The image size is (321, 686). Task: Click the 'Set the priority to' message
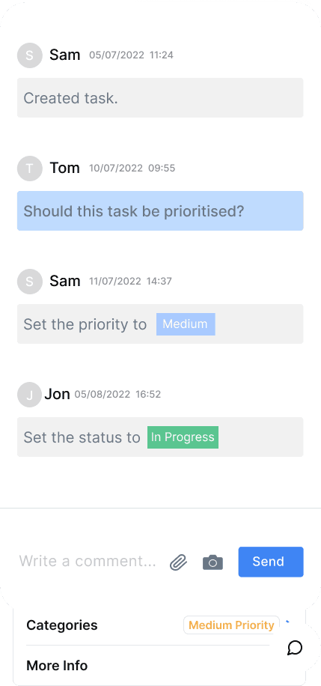click(x=160, y=324)
